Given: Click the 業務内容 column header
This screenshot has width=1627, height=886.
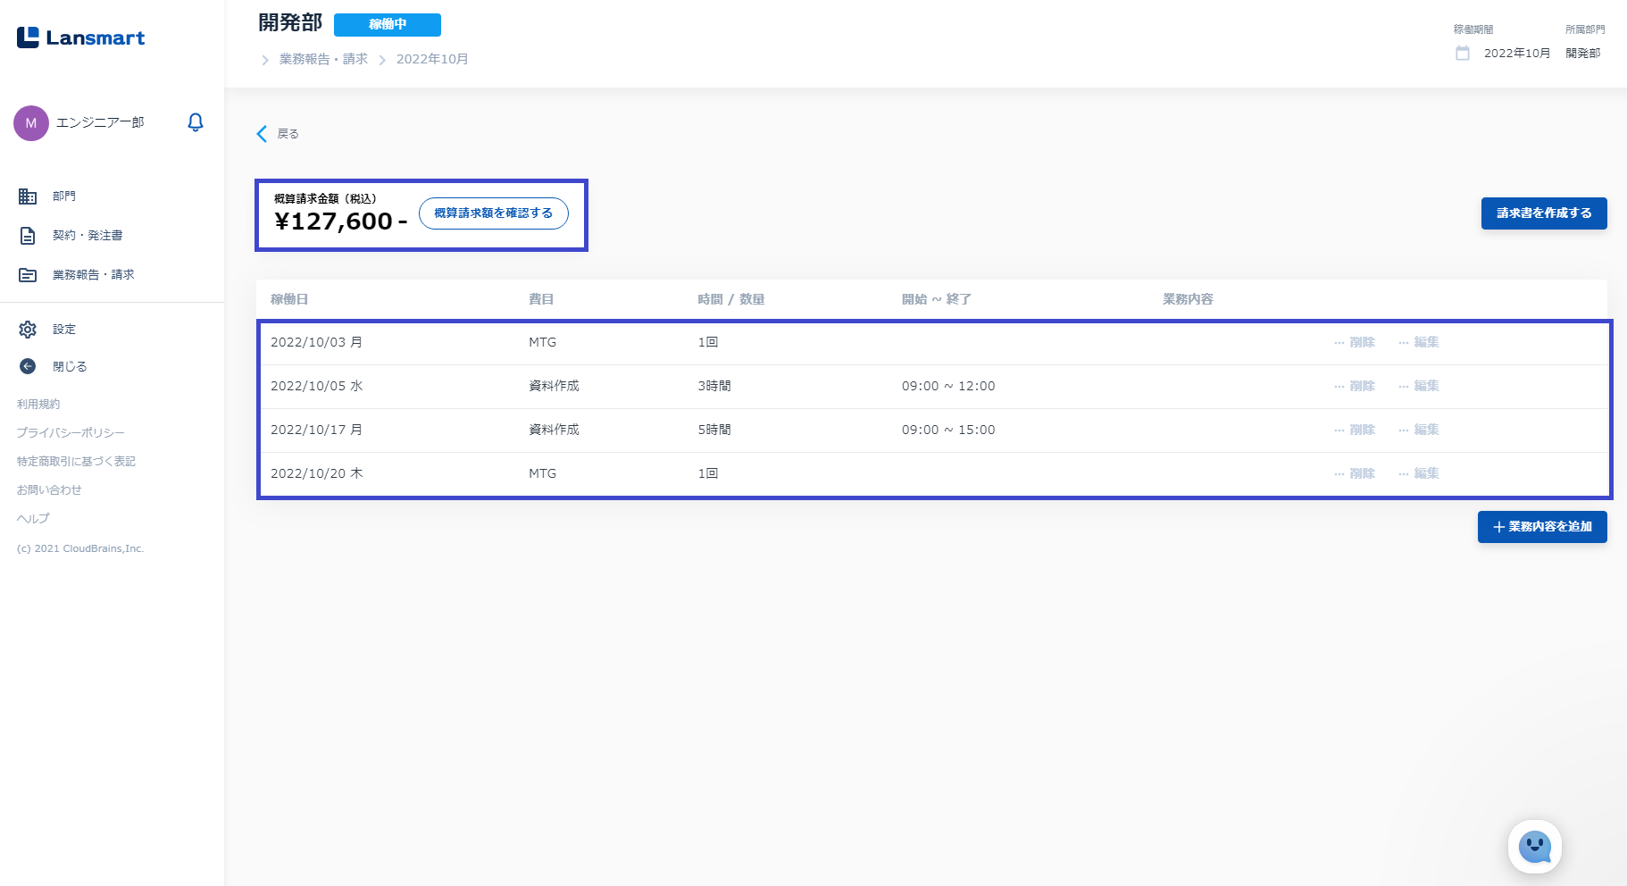Looking at the screenshot, I should [1188, 299].
